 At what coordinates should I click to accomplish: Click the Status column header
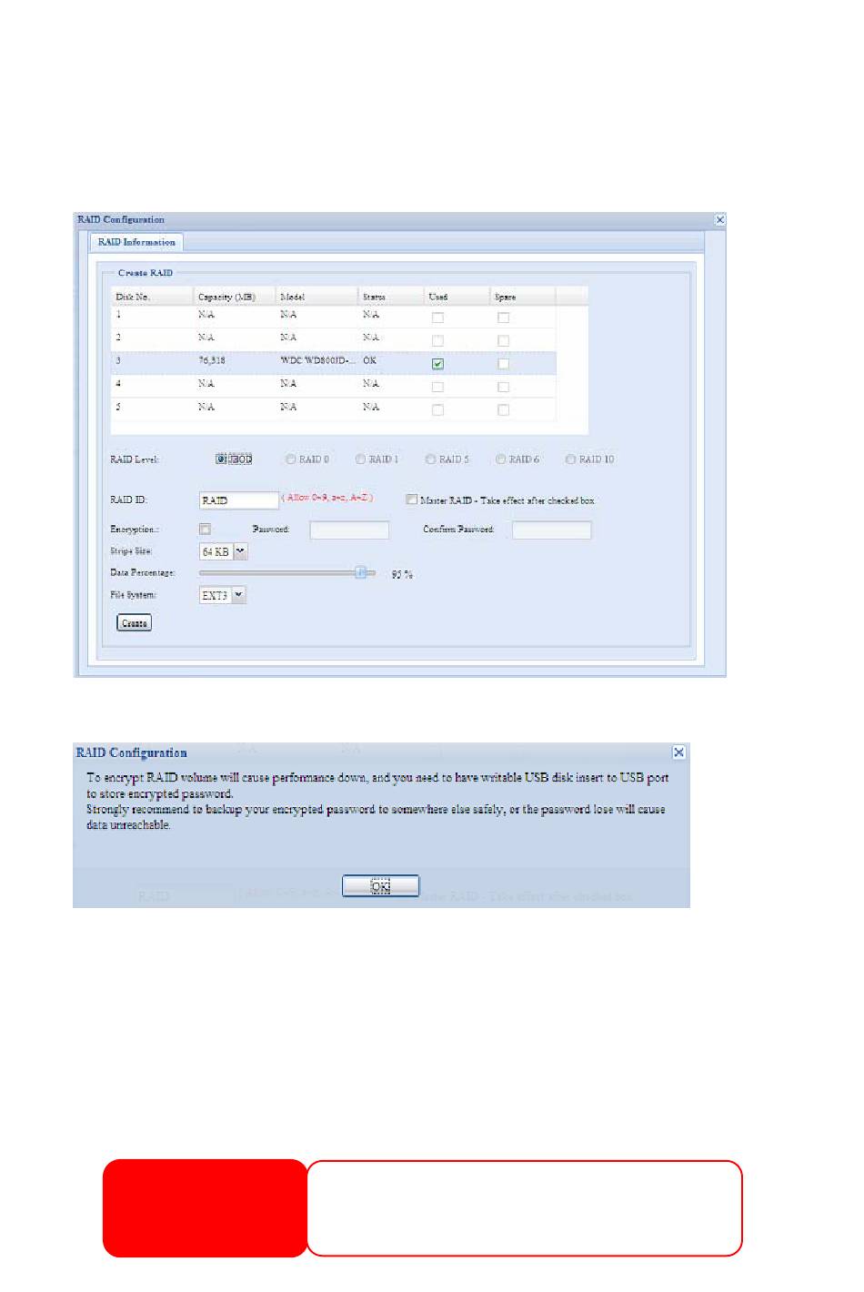point(391,297)
